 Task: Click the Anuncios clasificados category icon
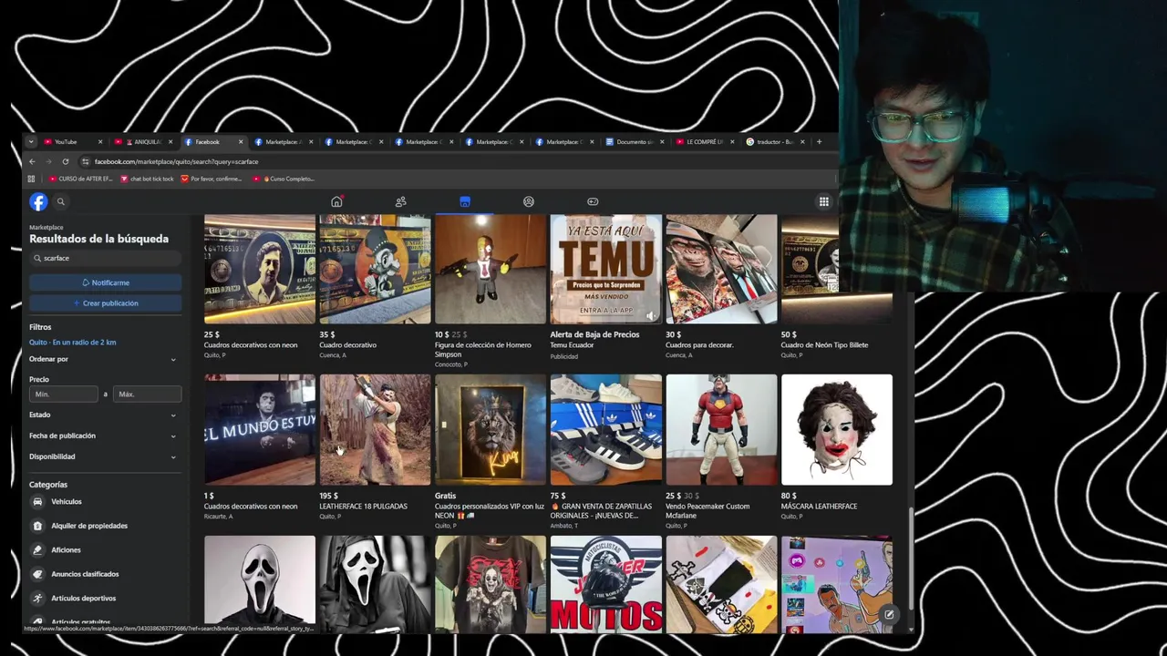(x=37, y=574)
